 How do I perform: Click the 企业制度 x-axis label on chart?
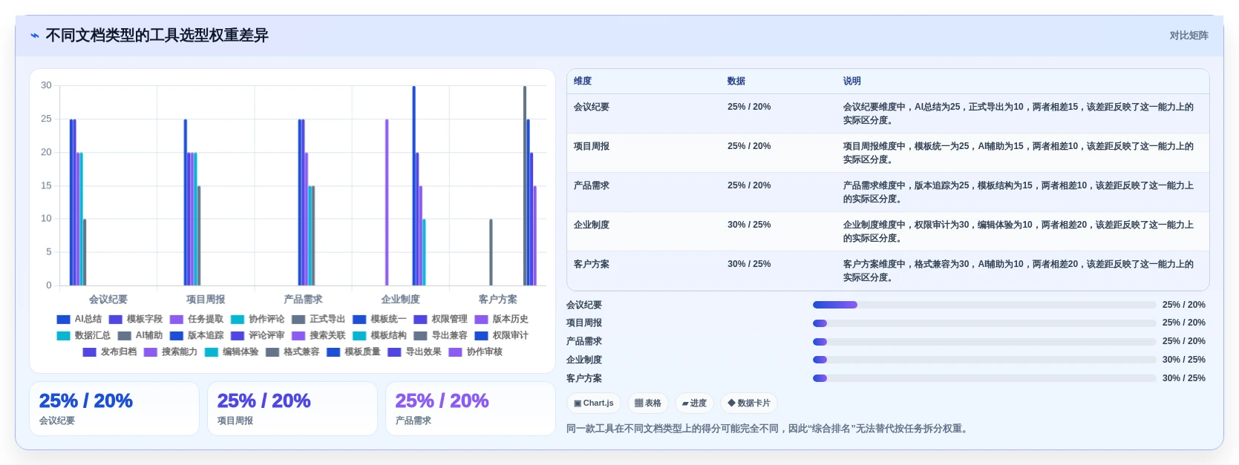401,300
